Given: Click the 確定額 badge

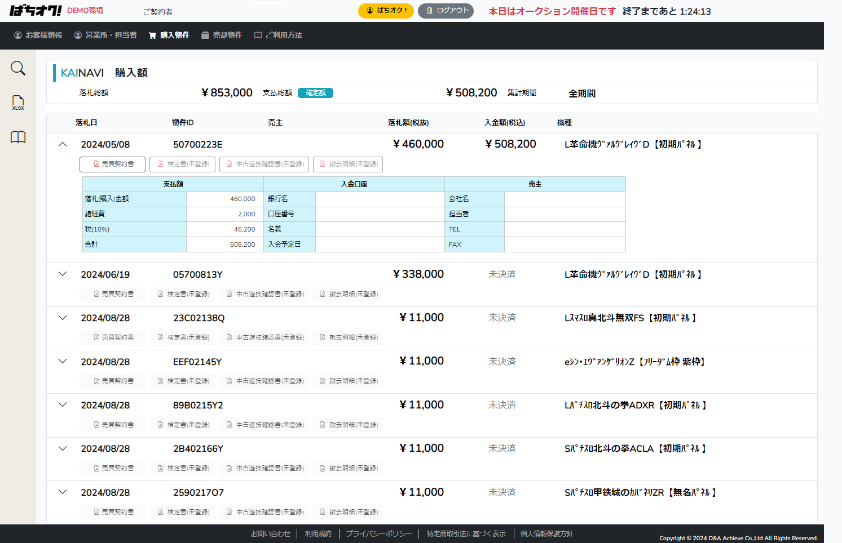Looking at the screenshot, I should [315, 93].
